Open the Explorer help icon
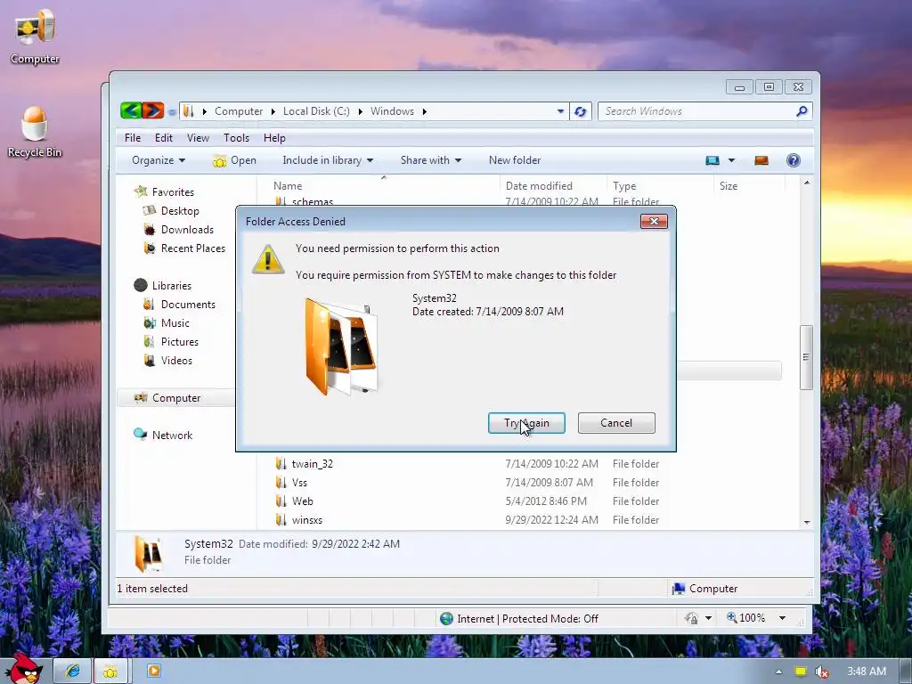The image size is (912, 684). coord(794,160)
